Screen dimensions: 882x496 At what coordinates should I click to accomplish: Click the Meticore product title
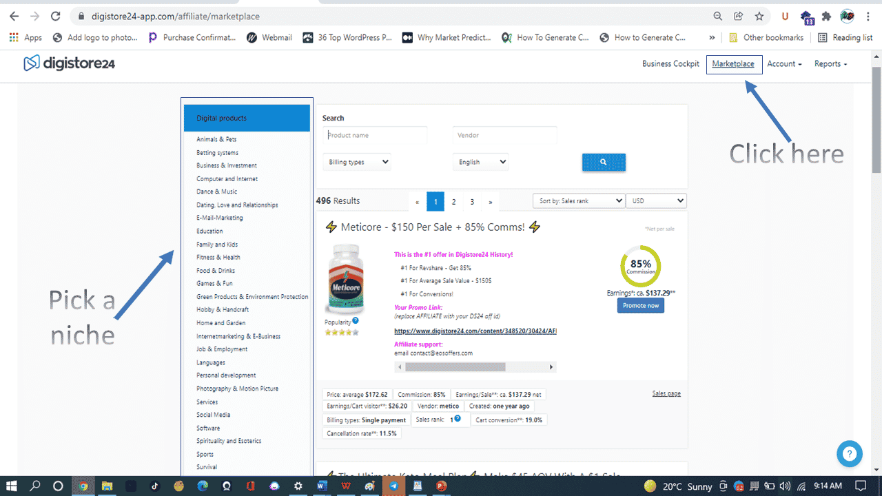tap(433, 227)
